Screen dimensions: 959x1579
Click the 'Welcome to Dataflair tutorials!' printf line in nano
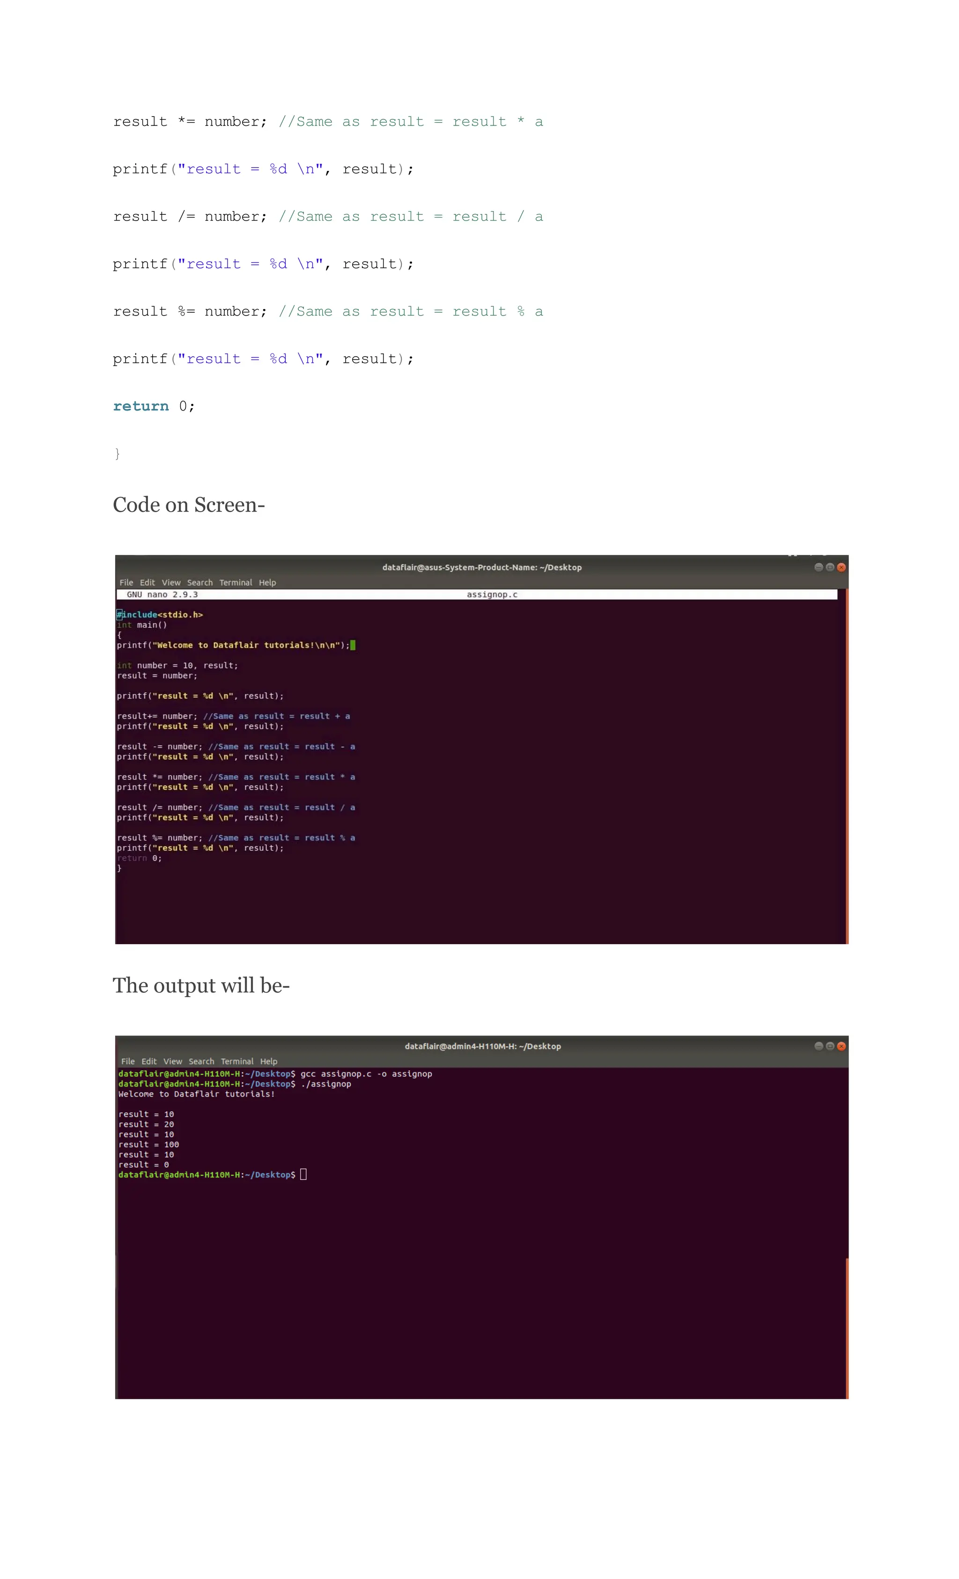[x=233, y=645]
